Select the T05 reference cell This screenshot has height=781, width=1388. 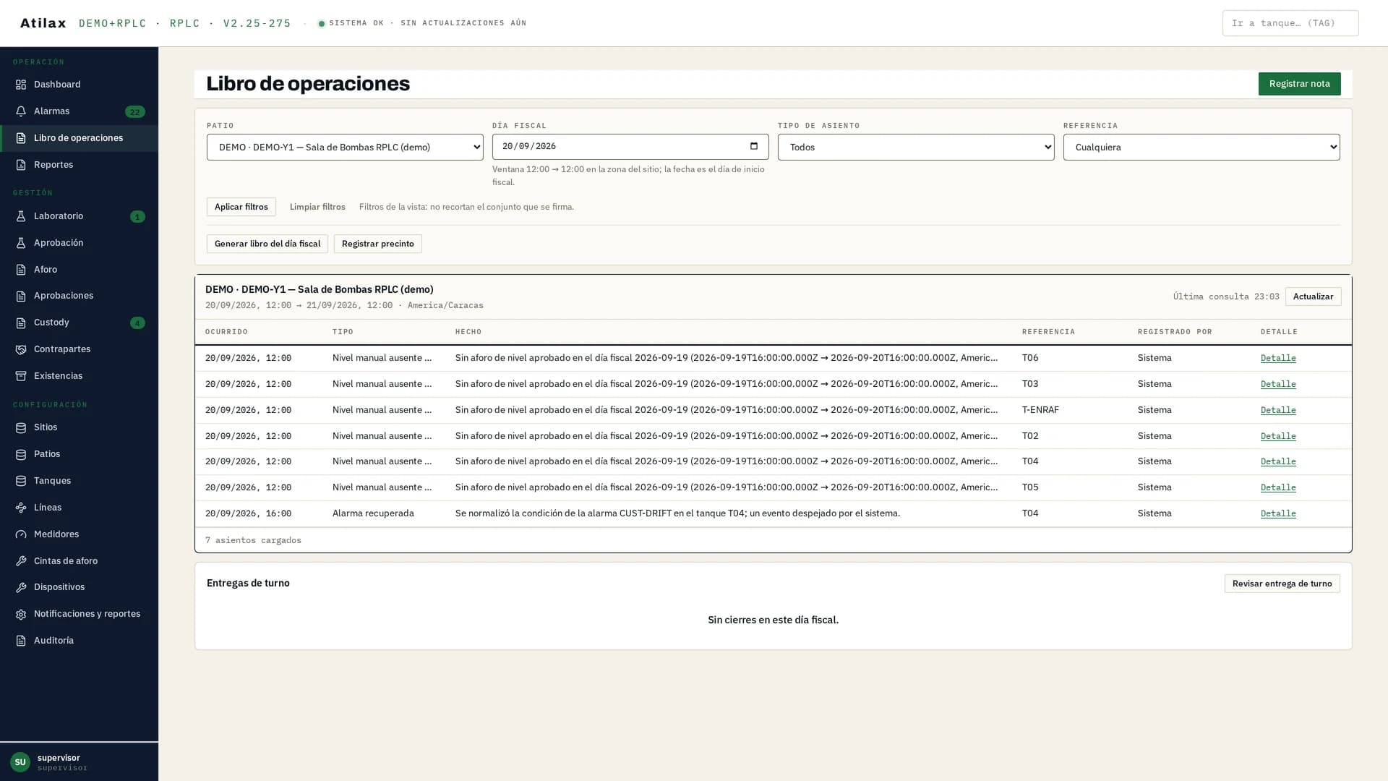[x=1030, y=487]
